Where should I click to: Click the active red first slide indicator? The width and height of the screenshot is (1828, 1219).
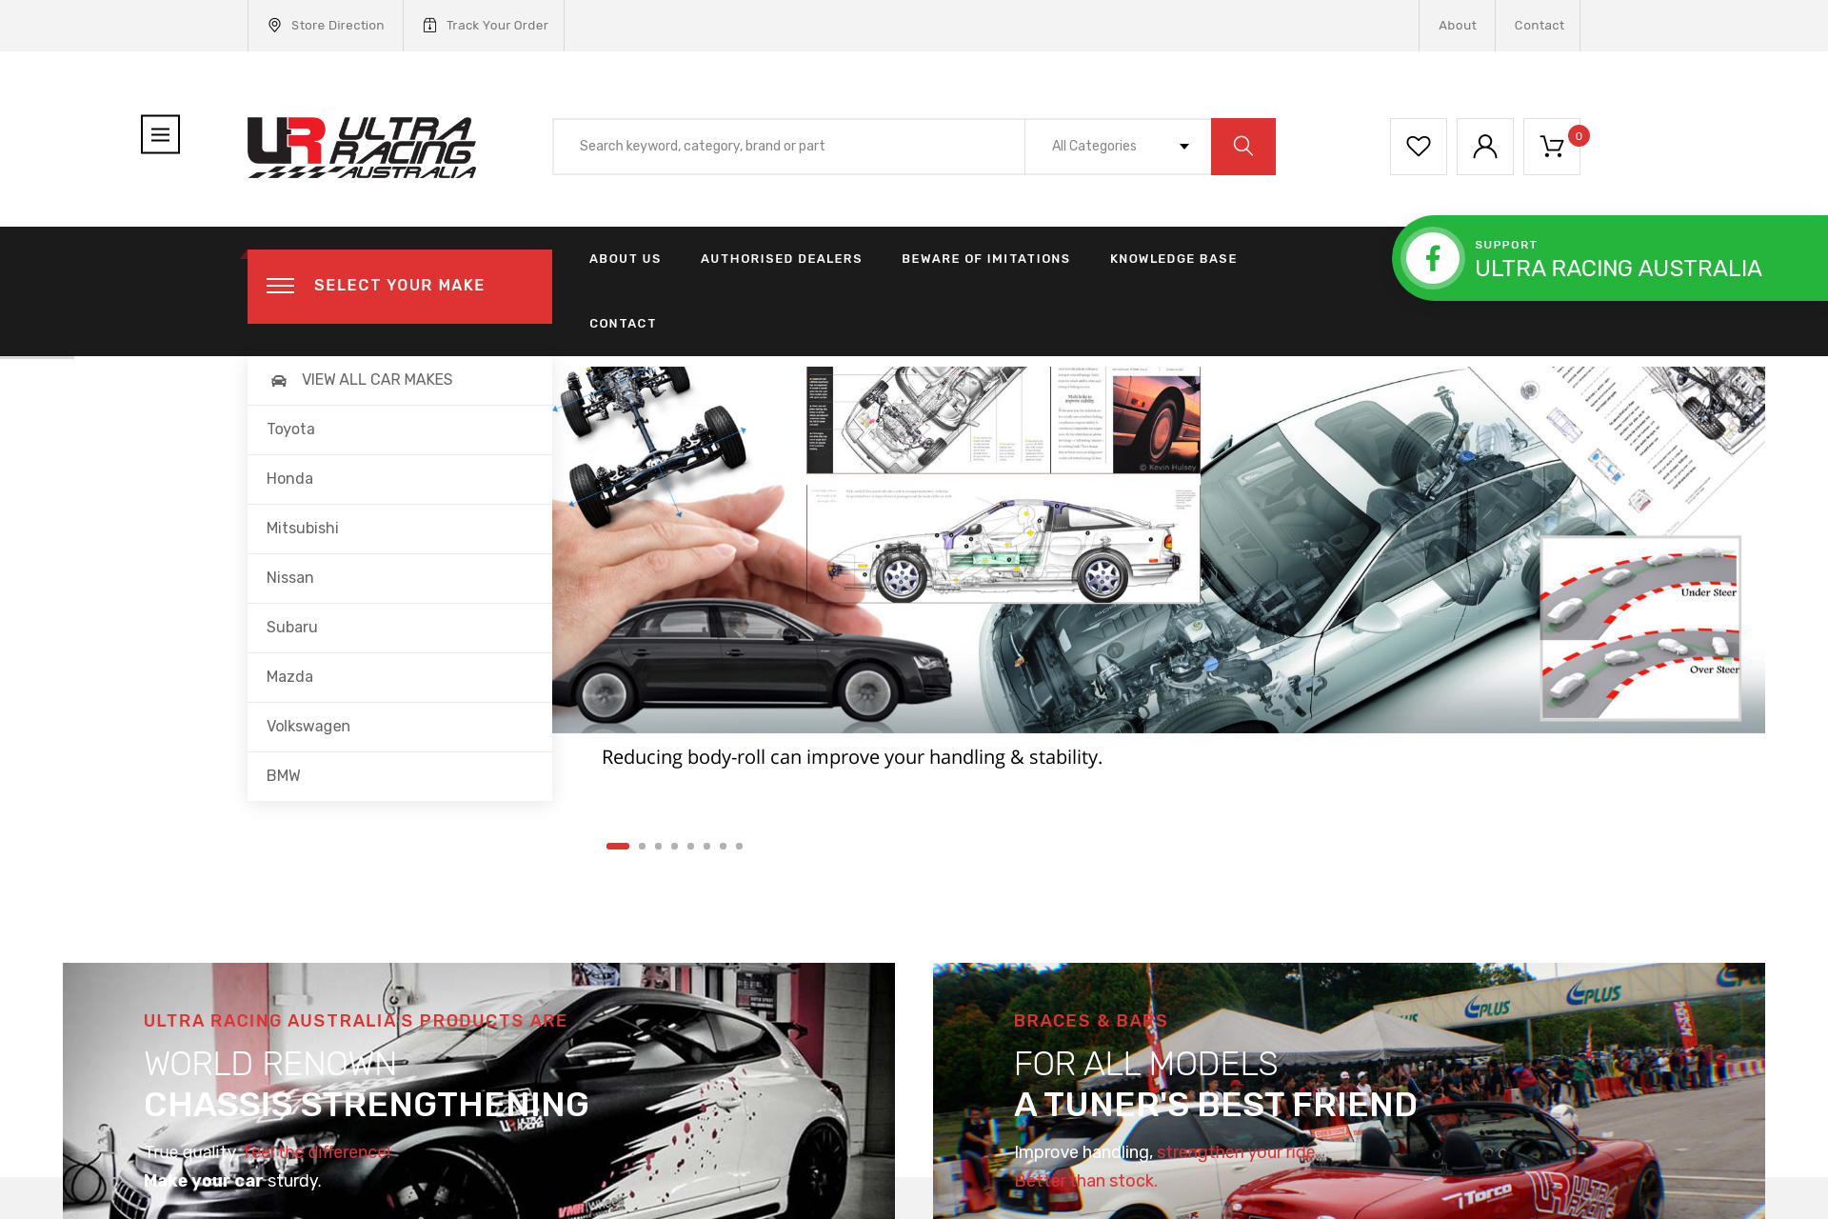[618, 846]
